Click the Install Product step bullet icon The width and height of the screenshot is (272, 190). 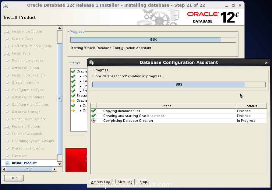point(7,163)
